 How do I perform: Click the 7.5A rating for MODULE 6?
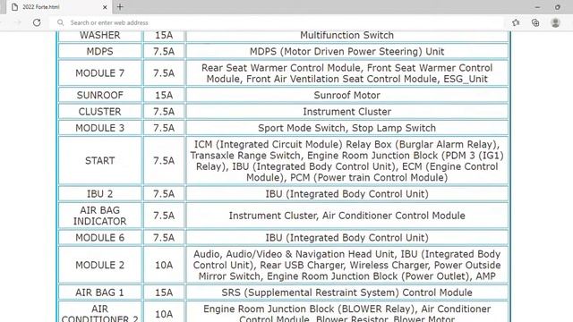164,238
